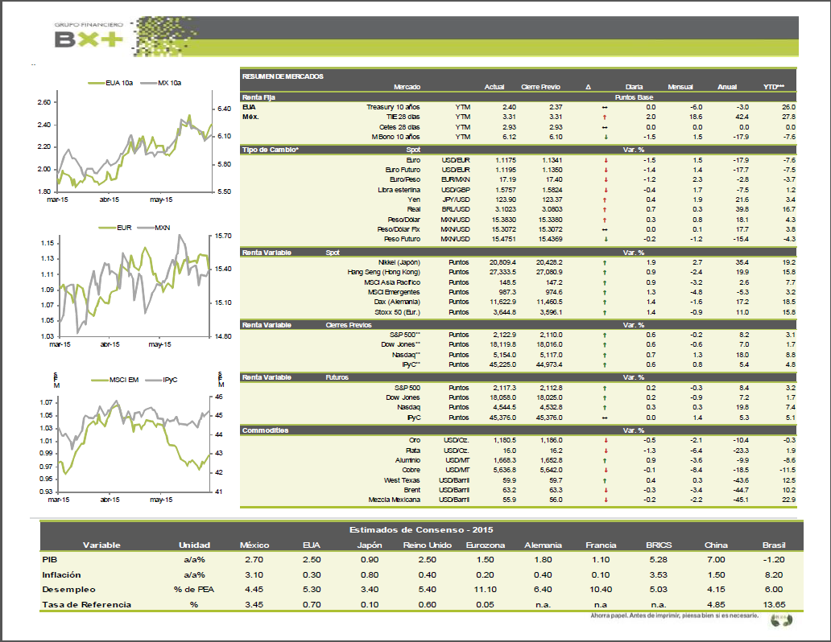
Task: Click the Futuros subsection label
Action: 337,377
